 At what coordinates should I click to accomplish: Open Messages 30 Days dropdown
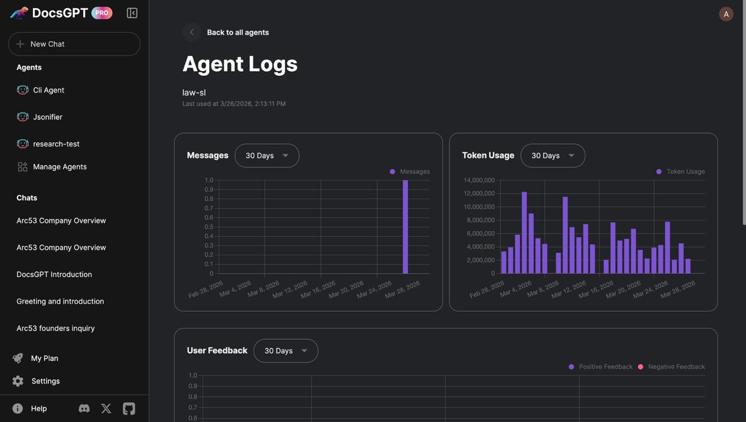(x=267, y=156)
